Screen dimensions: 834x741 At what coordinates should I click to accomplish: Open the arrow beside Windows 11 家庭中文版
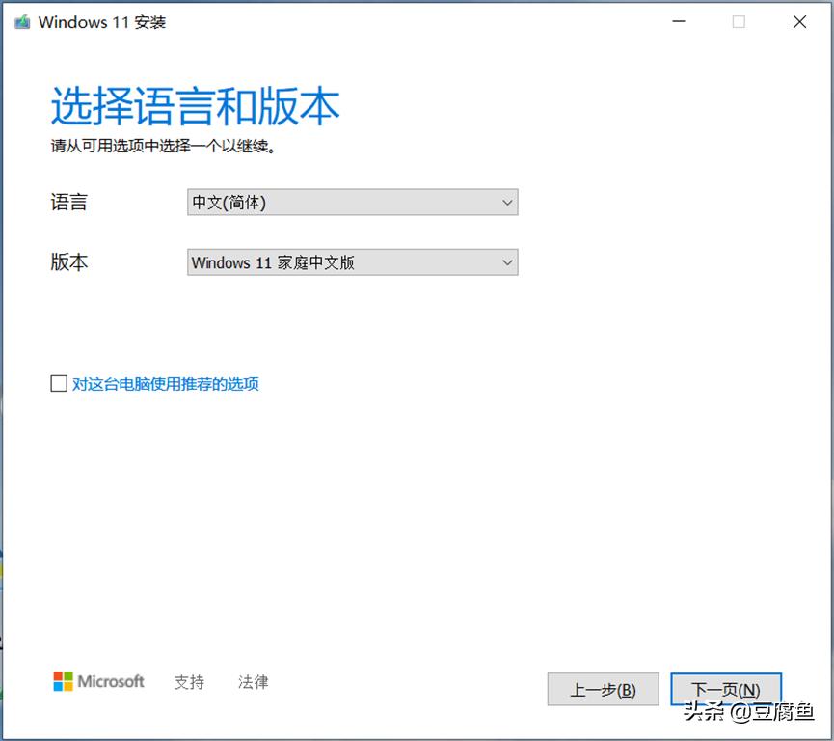pyautogui.click(x=507, y=262)
